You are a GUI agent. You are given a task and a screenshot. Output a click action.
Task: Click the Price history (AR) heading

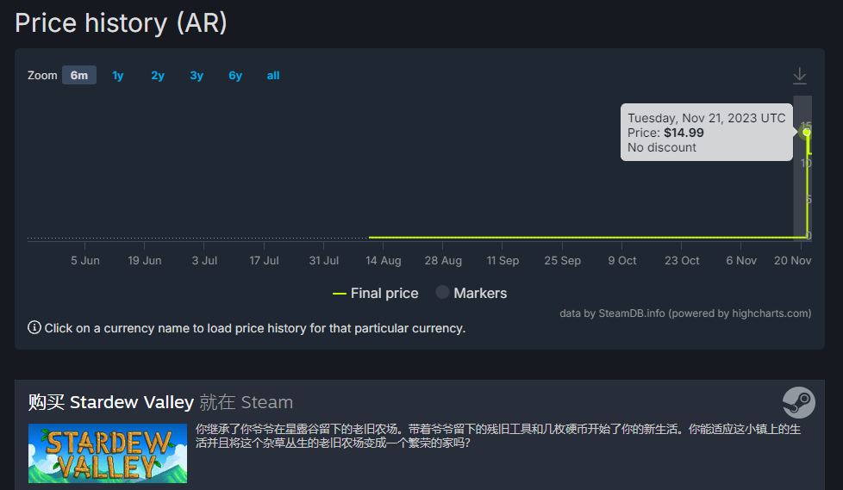[x=121, y=23]
